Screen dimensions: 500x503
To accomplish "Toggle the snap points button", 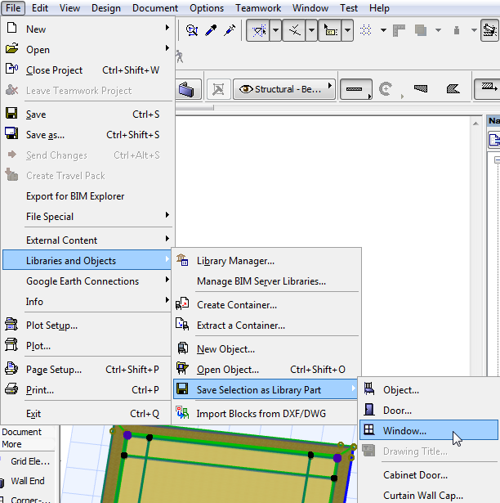I will tap(294, 30).
